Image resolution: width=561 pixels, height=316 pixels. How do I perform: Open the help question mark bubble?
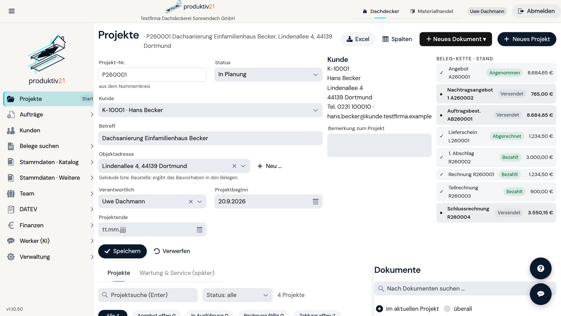click(x=540, y=268)
